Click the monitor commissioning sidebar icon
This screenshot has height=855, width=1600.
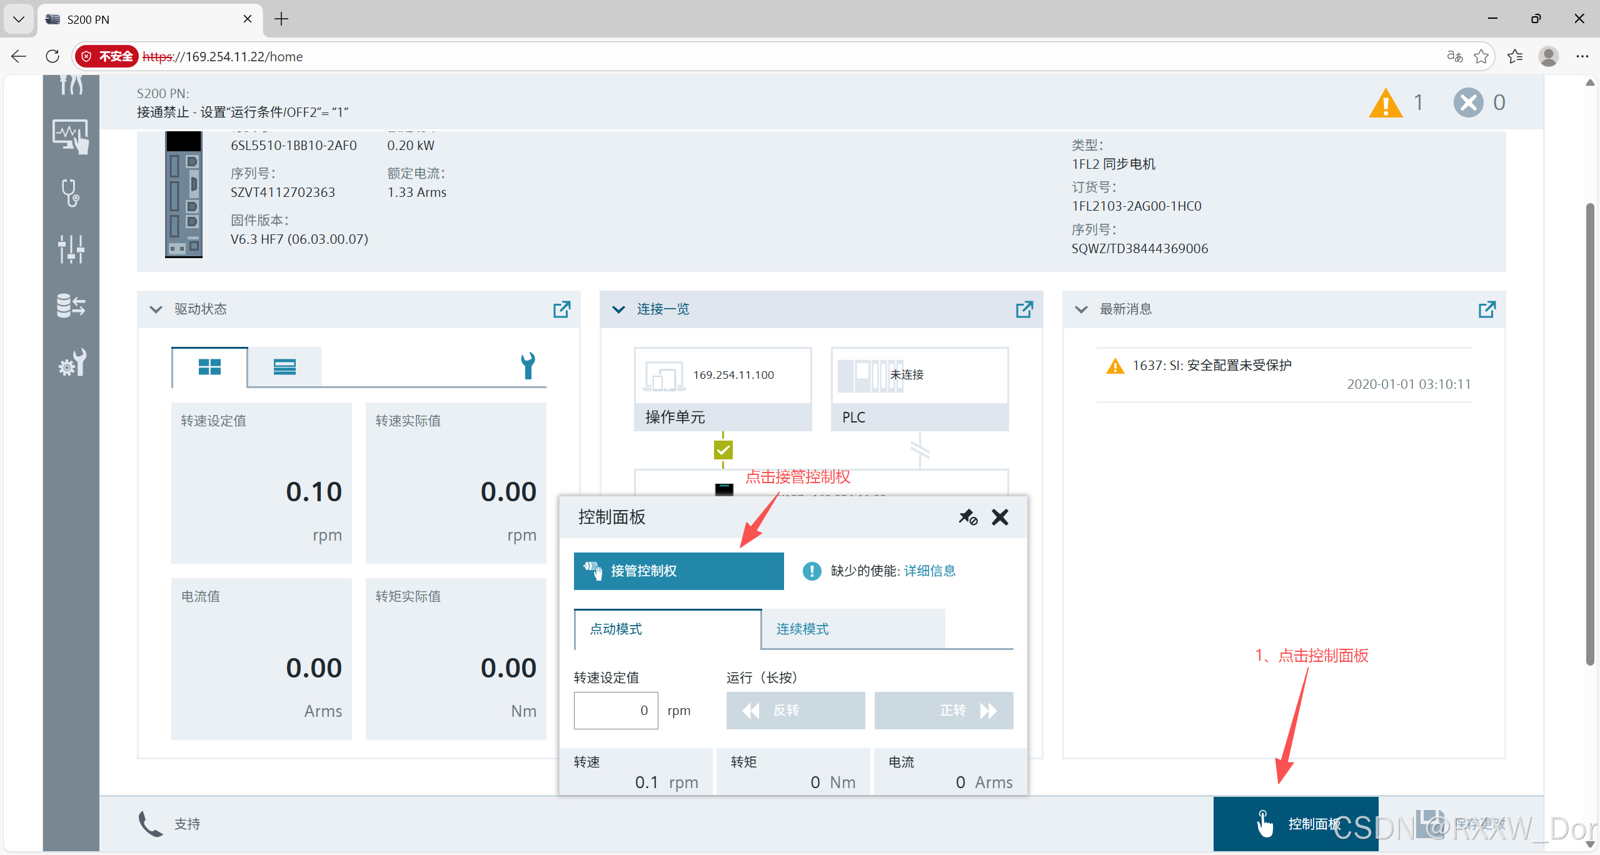pos(71,136)
